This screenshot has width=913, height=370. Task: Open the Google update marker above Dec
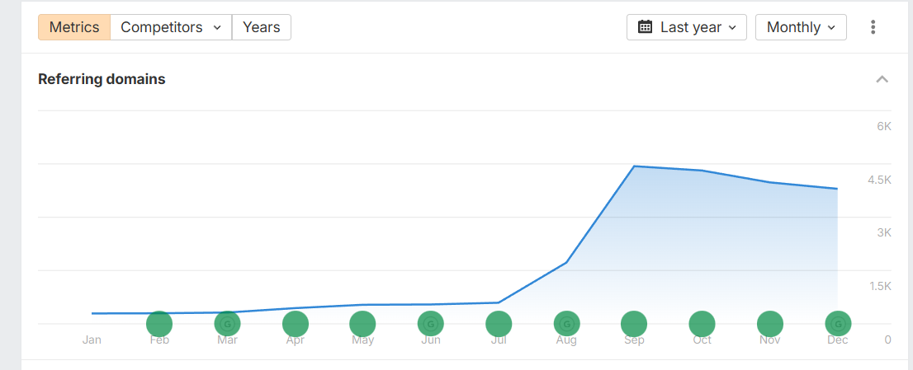coord(838,324)
